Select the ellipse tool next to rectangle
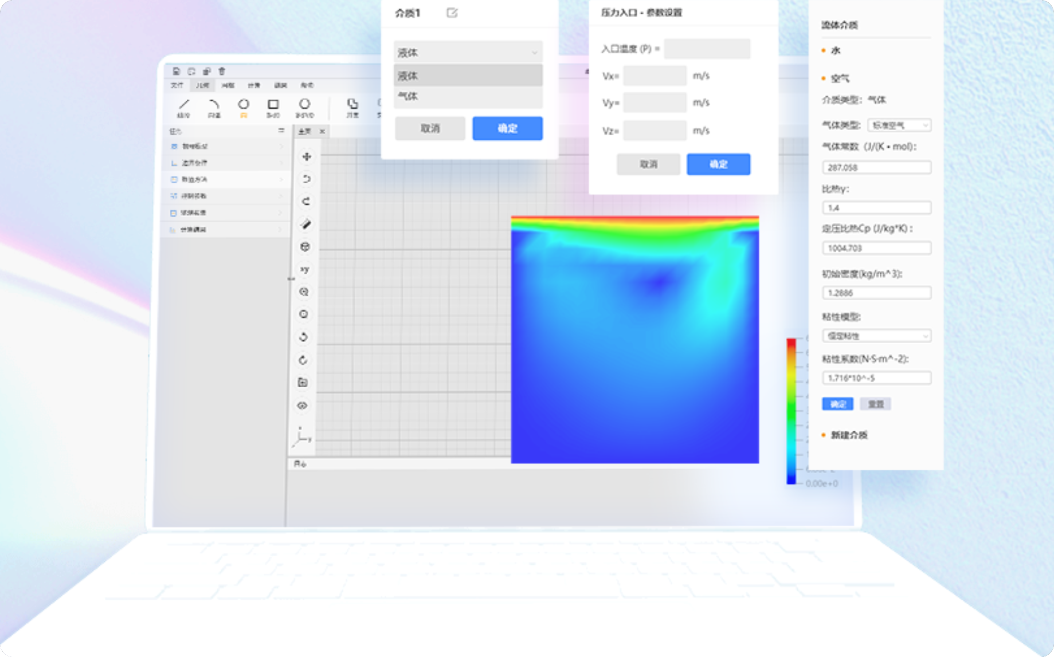1054x657 pixels. [x=304, y=107]
